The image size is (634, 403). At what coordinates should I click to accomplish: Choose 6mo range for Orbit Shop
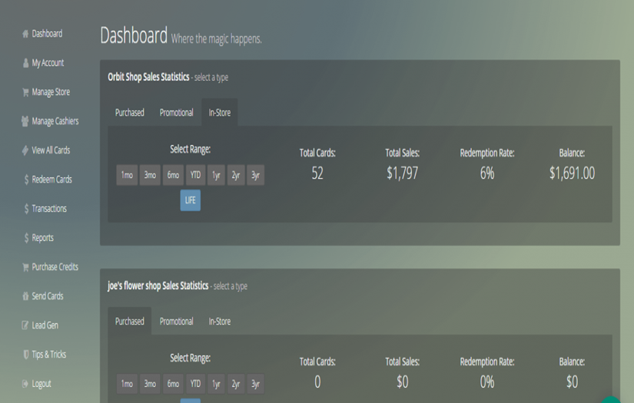pos(173,175)
